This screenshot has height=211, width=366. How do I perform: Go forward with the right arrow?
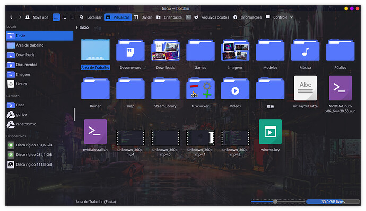pos(20,17)
